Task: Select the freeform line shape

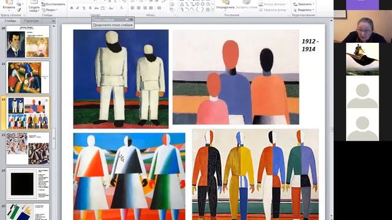Action: pyautogui.click(x=192, y=10)
